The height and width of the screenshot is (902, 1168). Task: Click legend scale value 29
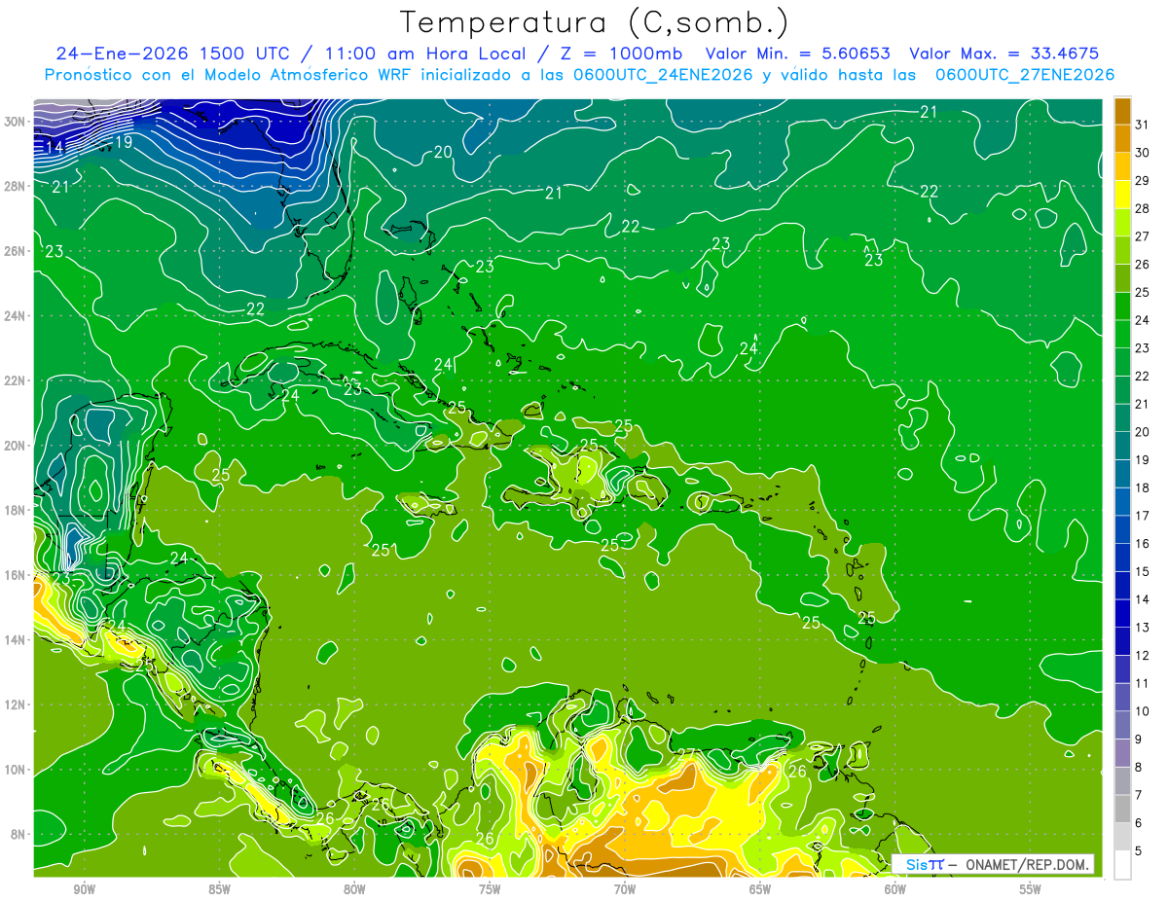(x=1143, y=181)
